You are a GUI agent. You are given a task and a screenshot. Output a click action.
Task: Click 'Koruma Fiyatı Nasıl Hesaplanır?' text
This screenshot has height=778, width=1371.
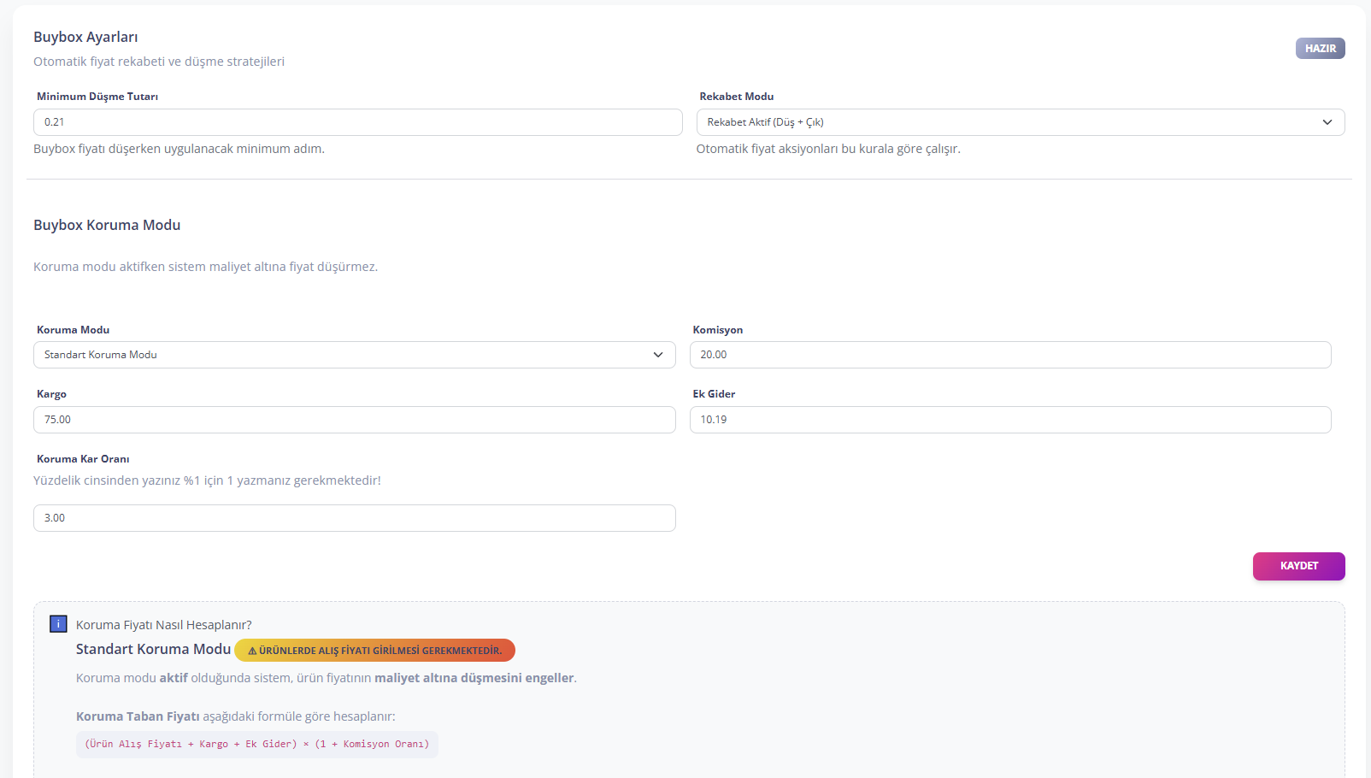pos(164,625)
